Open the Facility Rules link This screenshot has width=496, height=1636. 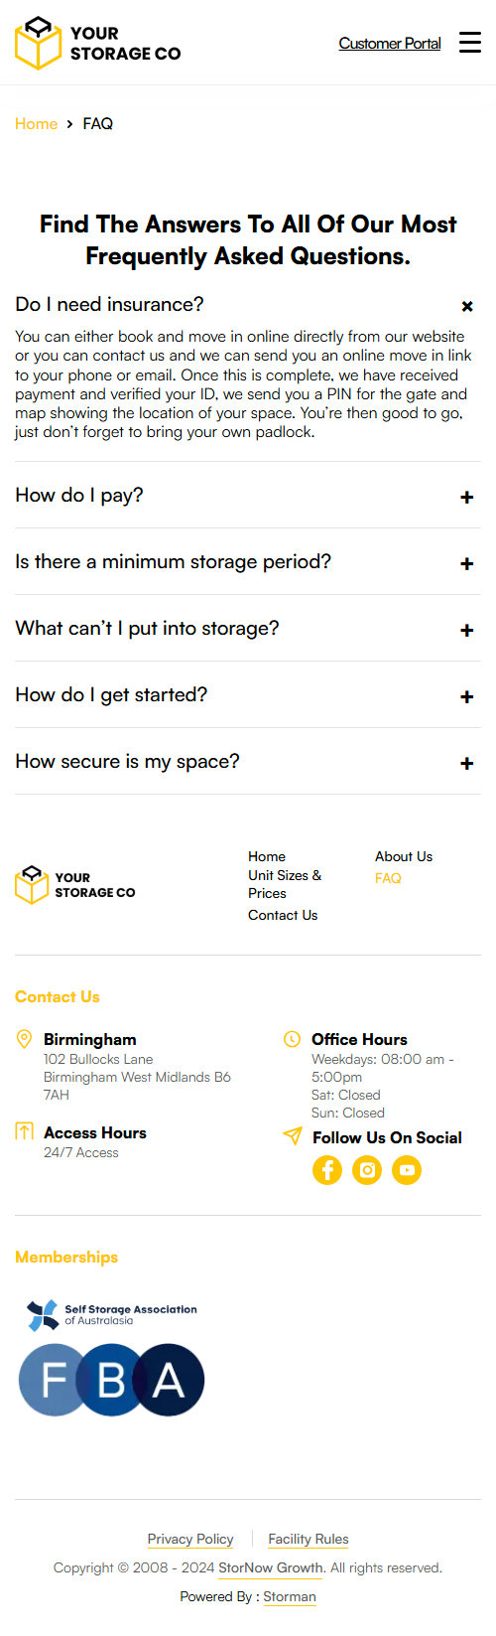pos(309,1539)
